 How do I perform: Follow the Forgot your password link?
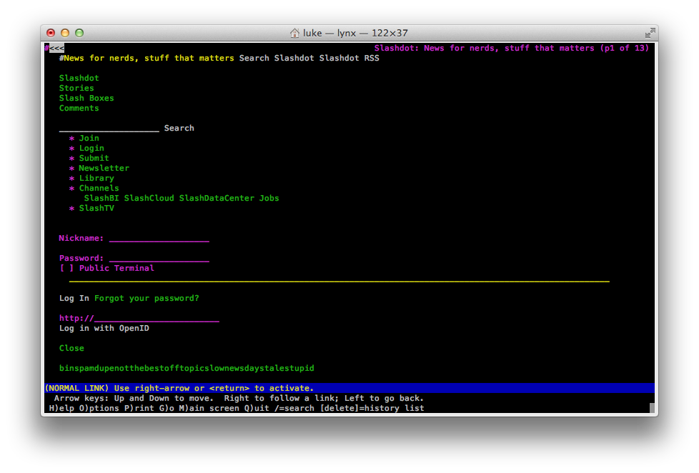click(x=147, y=299)
